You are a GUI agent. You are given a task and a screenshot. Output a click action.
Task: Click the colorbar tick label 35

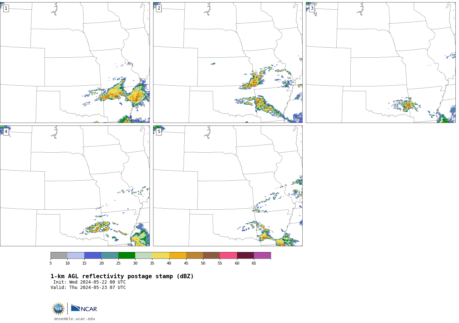[152, 263]
